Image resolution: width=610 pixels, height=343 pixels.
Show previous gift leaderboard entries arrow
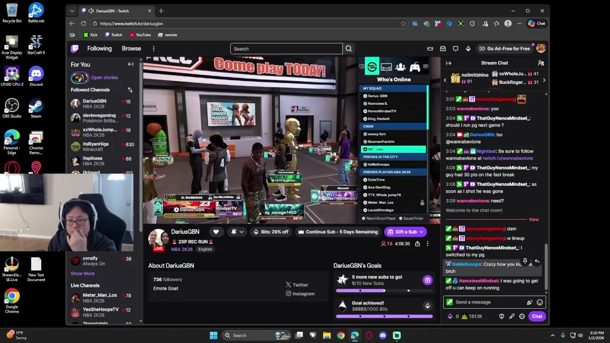[x=445, y=80]
